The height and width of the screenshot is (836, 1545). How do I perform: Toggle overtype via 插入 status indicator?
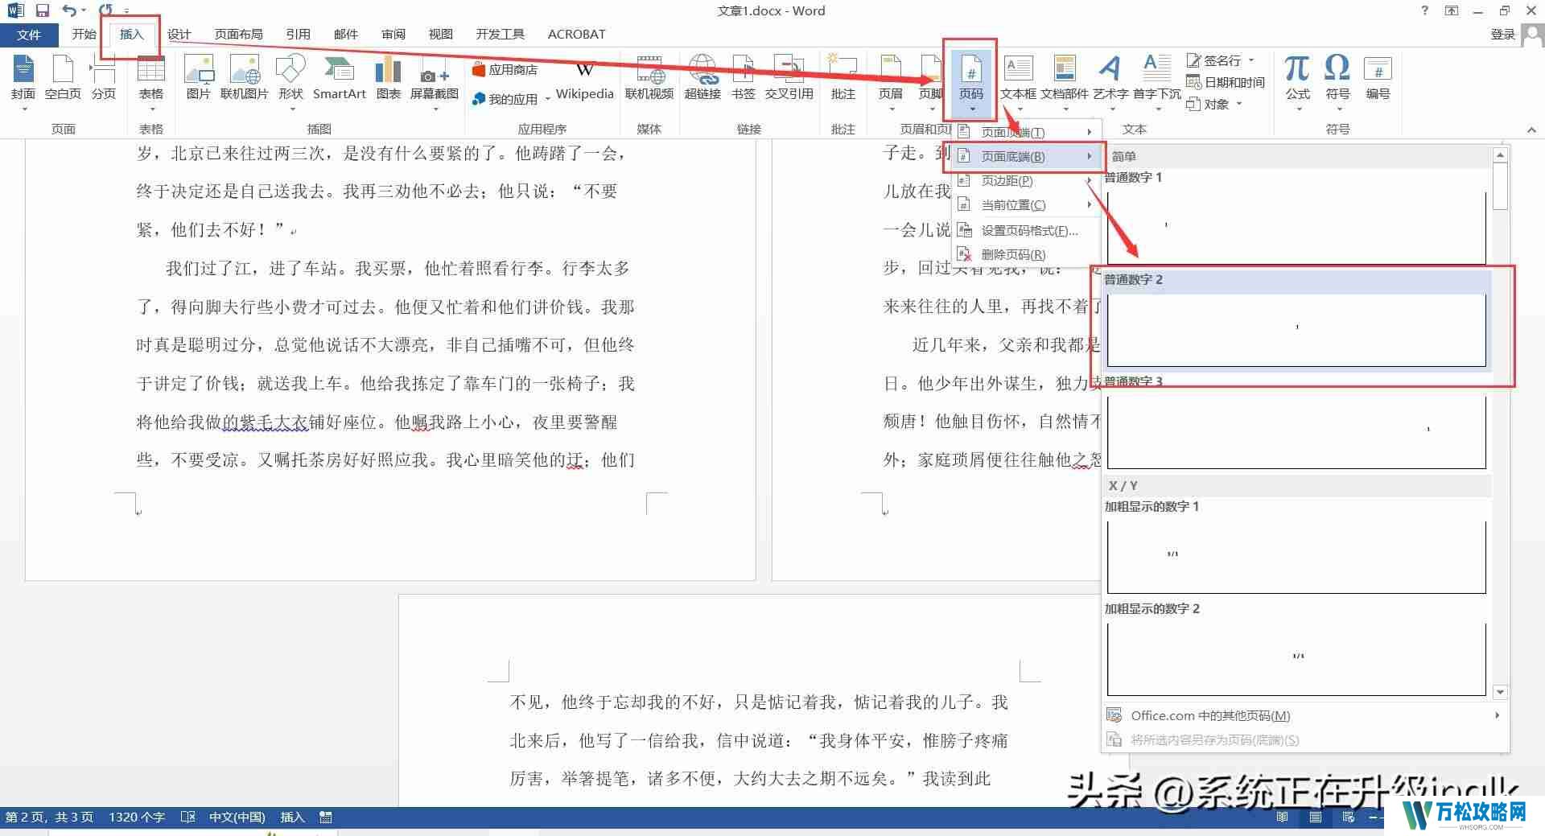click(x=292, y=817)
